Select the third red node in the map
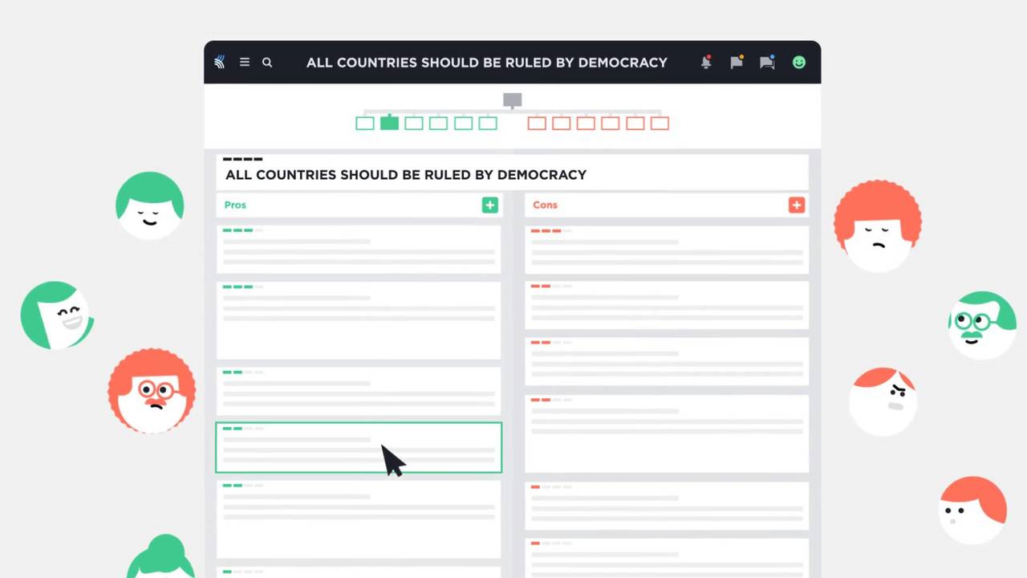Image resolution: width=1027 pixels, height=578 pixels. coord(586,123)
